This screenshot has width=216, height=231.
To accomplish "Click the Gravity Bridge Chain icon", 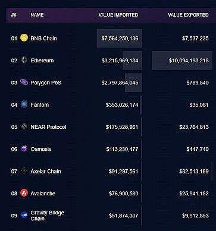I will pos(24,215).
